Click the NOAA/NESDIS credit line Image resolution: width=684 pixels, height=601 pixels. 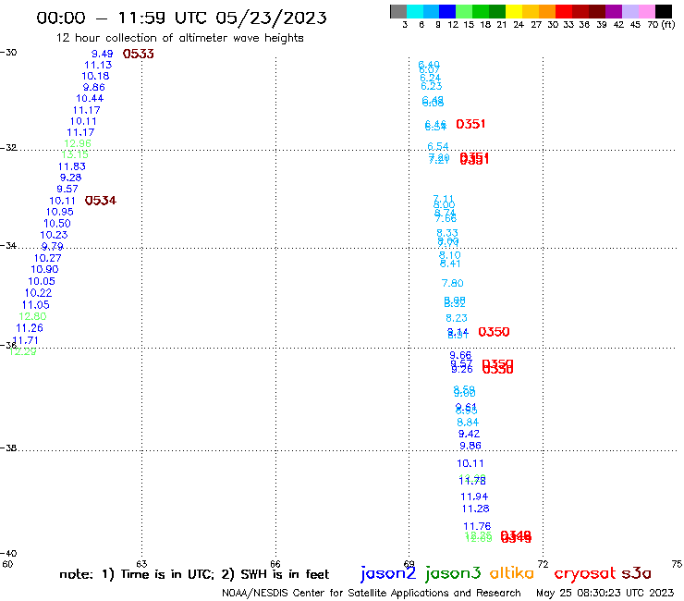pos(372,593)
